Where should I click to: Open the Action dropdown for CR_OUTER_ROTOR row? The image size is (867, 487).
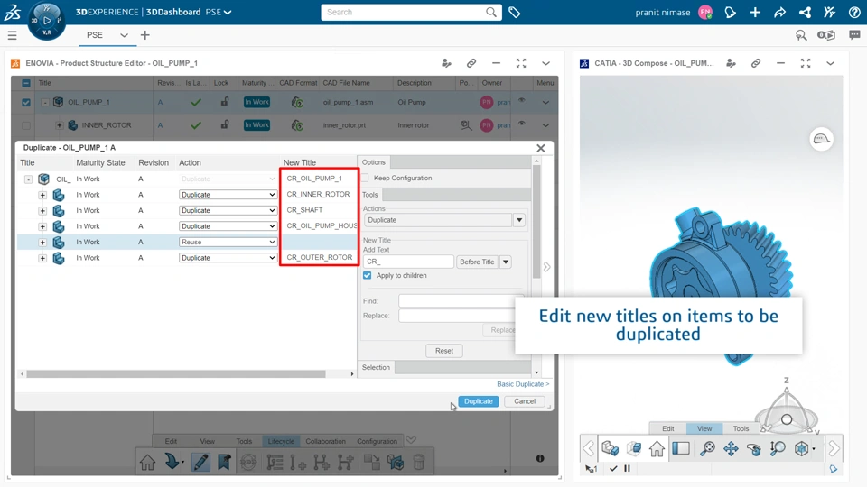click(x=228, y=258)
